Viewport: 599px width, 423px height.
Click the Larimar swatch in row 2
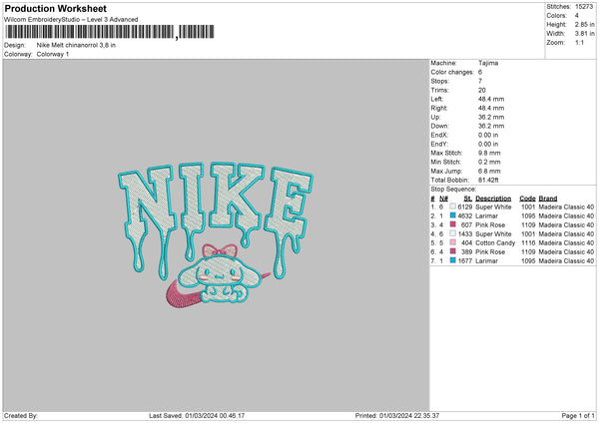[x=452, y=215]
